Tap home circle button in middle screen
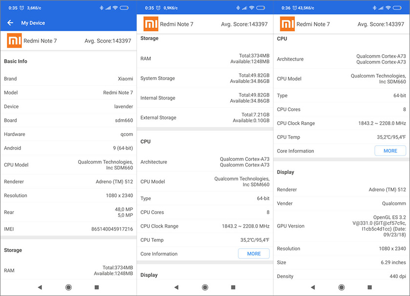The image size is (410, 296). pos(205,287)
